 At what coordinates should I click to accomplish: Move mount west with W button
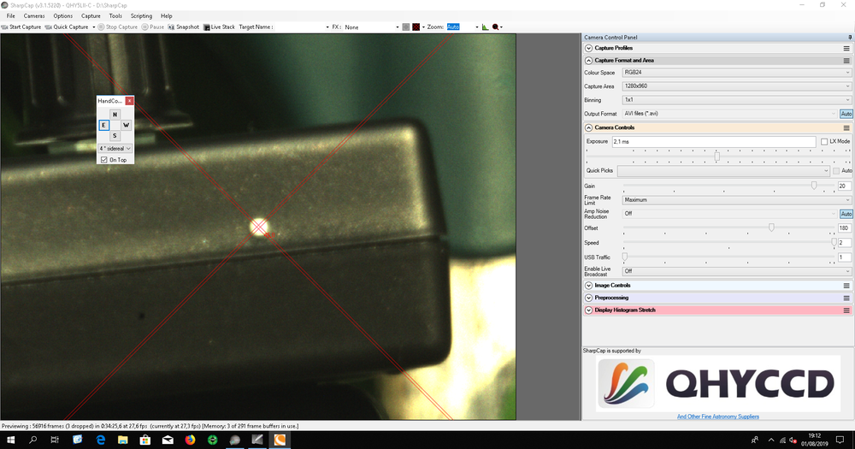point(126,125)
